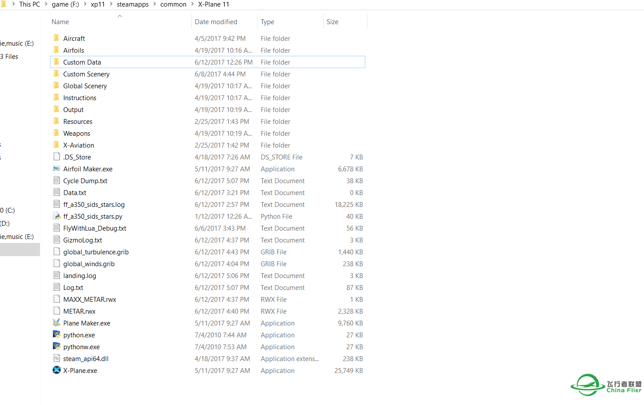Click the 4/5/2017 9:42 PM date
The height and width of the screenshot is (405, 644).
point(220,38)
